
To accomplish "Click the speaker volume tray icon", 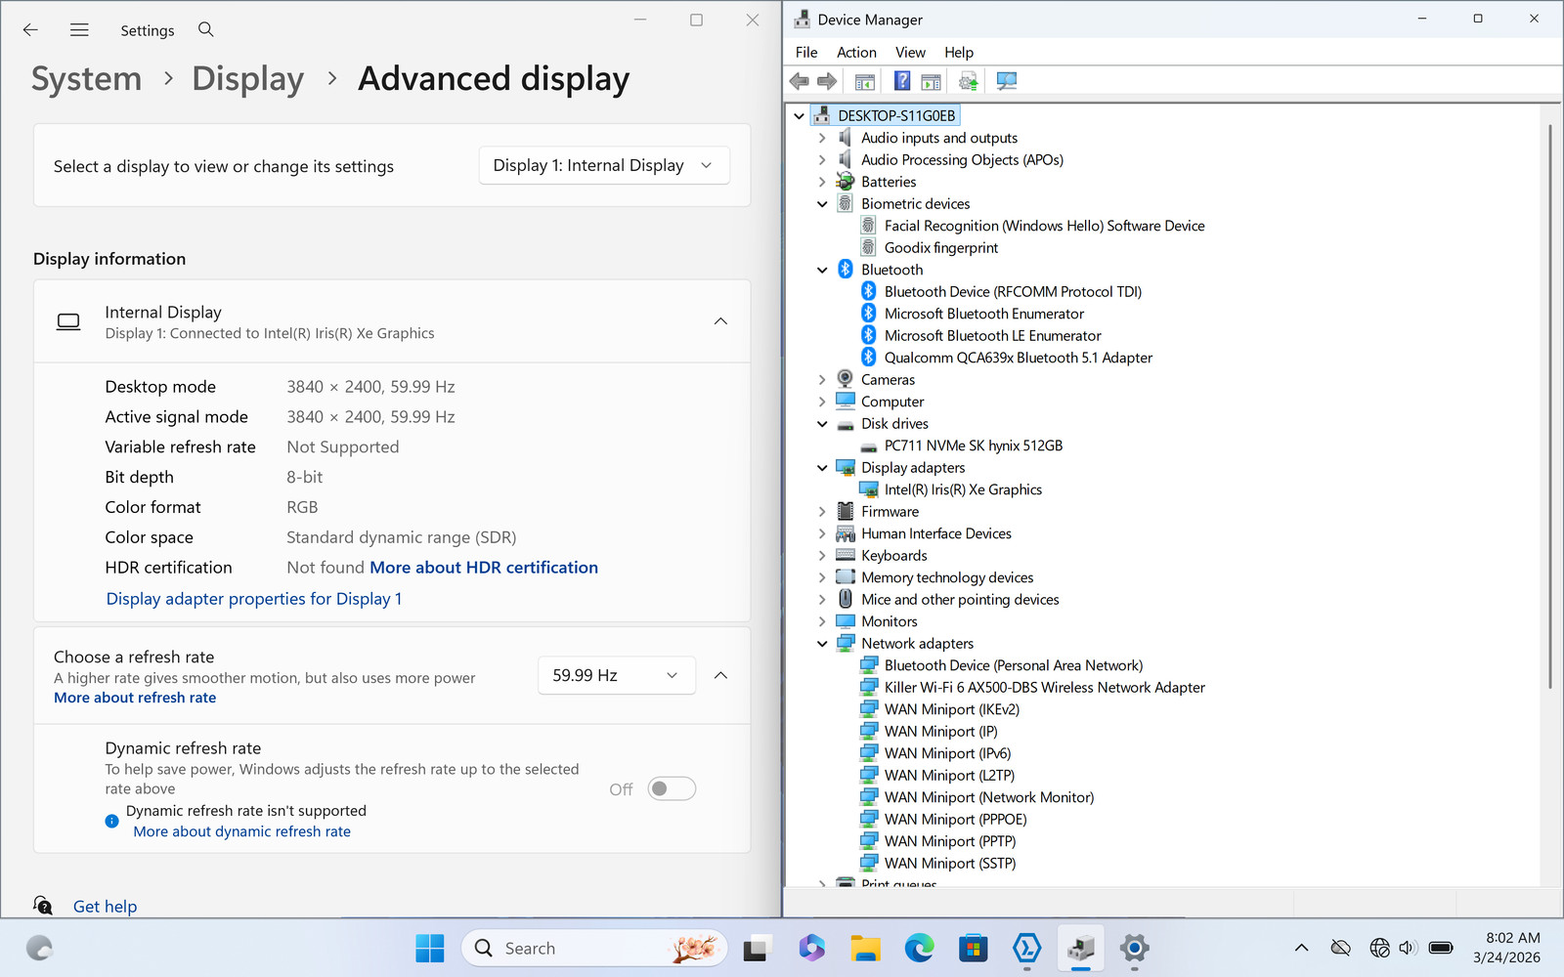I will tap(1408, 948).
